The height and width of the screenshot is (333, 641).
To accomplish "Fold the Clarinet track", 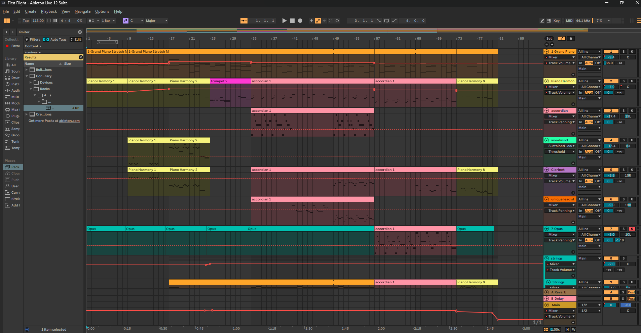I will [x=547, y=170].
